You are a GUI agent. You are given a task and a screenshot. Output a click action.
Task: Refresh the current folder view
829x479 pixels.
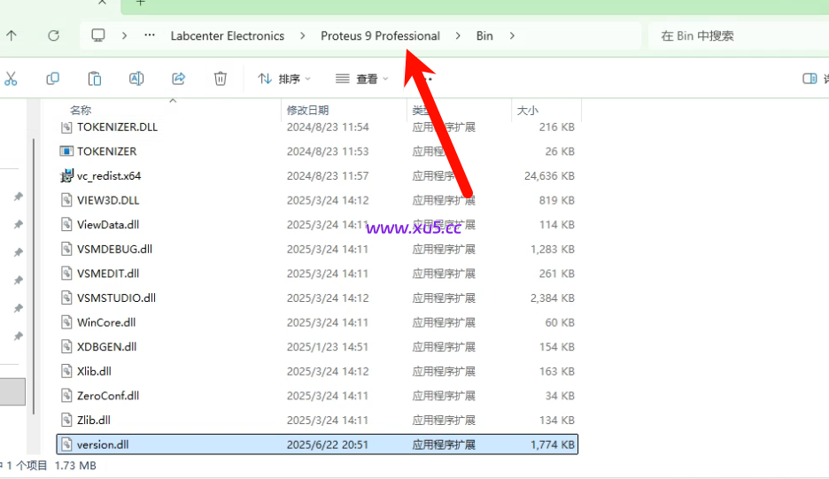pos(54,36)
